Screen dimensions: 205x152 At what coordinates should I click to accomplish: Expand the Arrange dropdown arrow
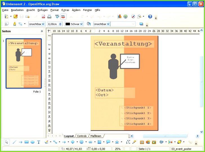(x=184, y=142)
